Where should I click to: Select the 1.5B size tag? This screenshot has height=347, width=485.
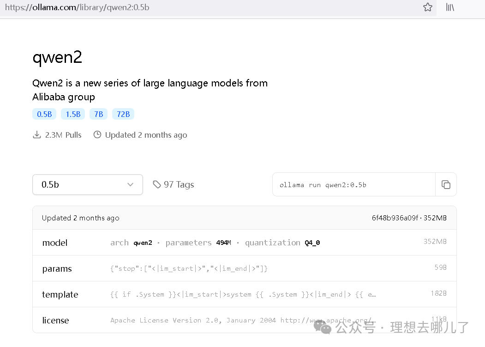(73, 114)
